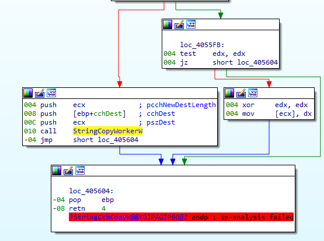Select the retn 4 instruction

coord(87,208)
